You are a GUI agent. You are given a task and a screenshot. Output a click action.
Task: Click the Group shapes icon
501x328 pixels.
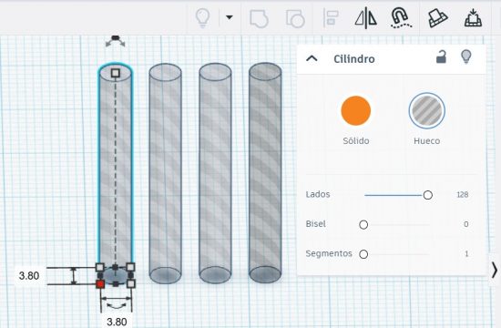coord(259,18)
